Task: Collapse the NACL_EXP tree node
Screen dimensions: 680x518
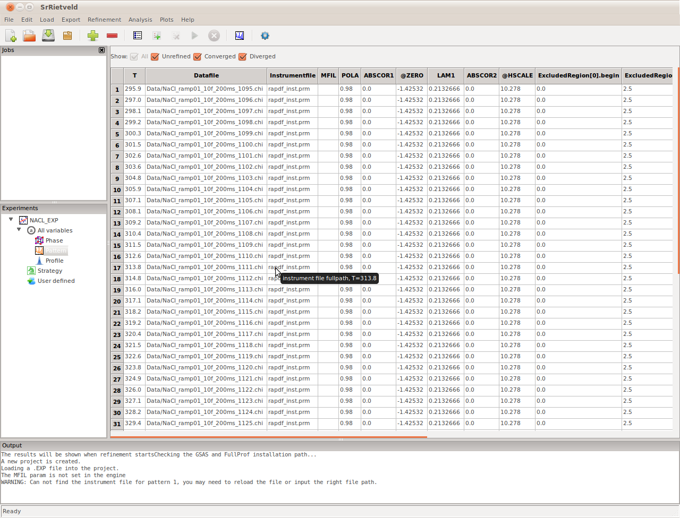Action: [x=11, y=220]
